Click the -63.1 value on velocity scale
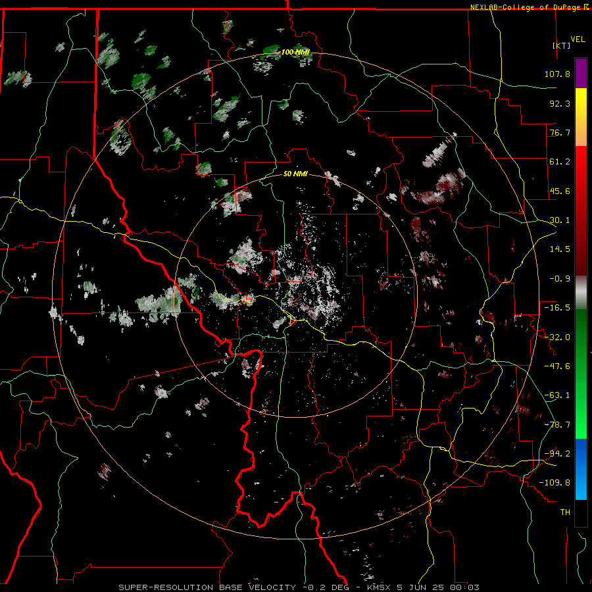The width and height of the screenshot is (592, 592). (557, 395)
